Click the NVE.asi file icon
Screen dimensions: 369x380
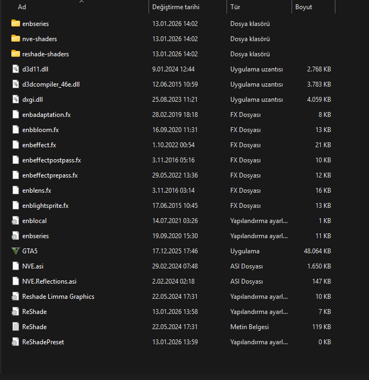[x=16, y=266]
